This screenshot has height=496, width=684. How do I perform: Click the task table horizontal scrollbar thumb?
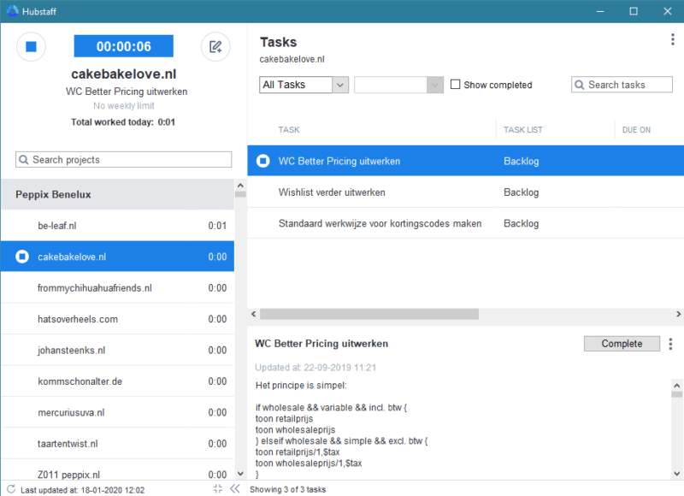pyautogui.click(x=369, y=314)
